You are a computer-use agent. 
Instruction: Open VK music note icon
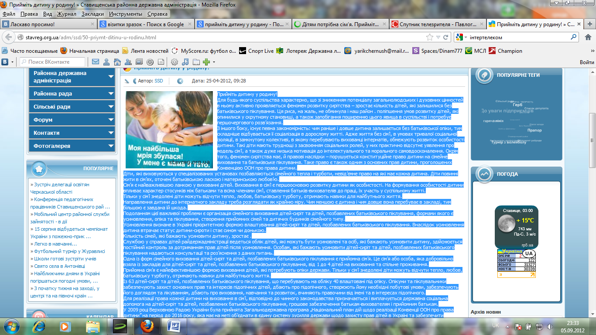click(x=185, y=62)
